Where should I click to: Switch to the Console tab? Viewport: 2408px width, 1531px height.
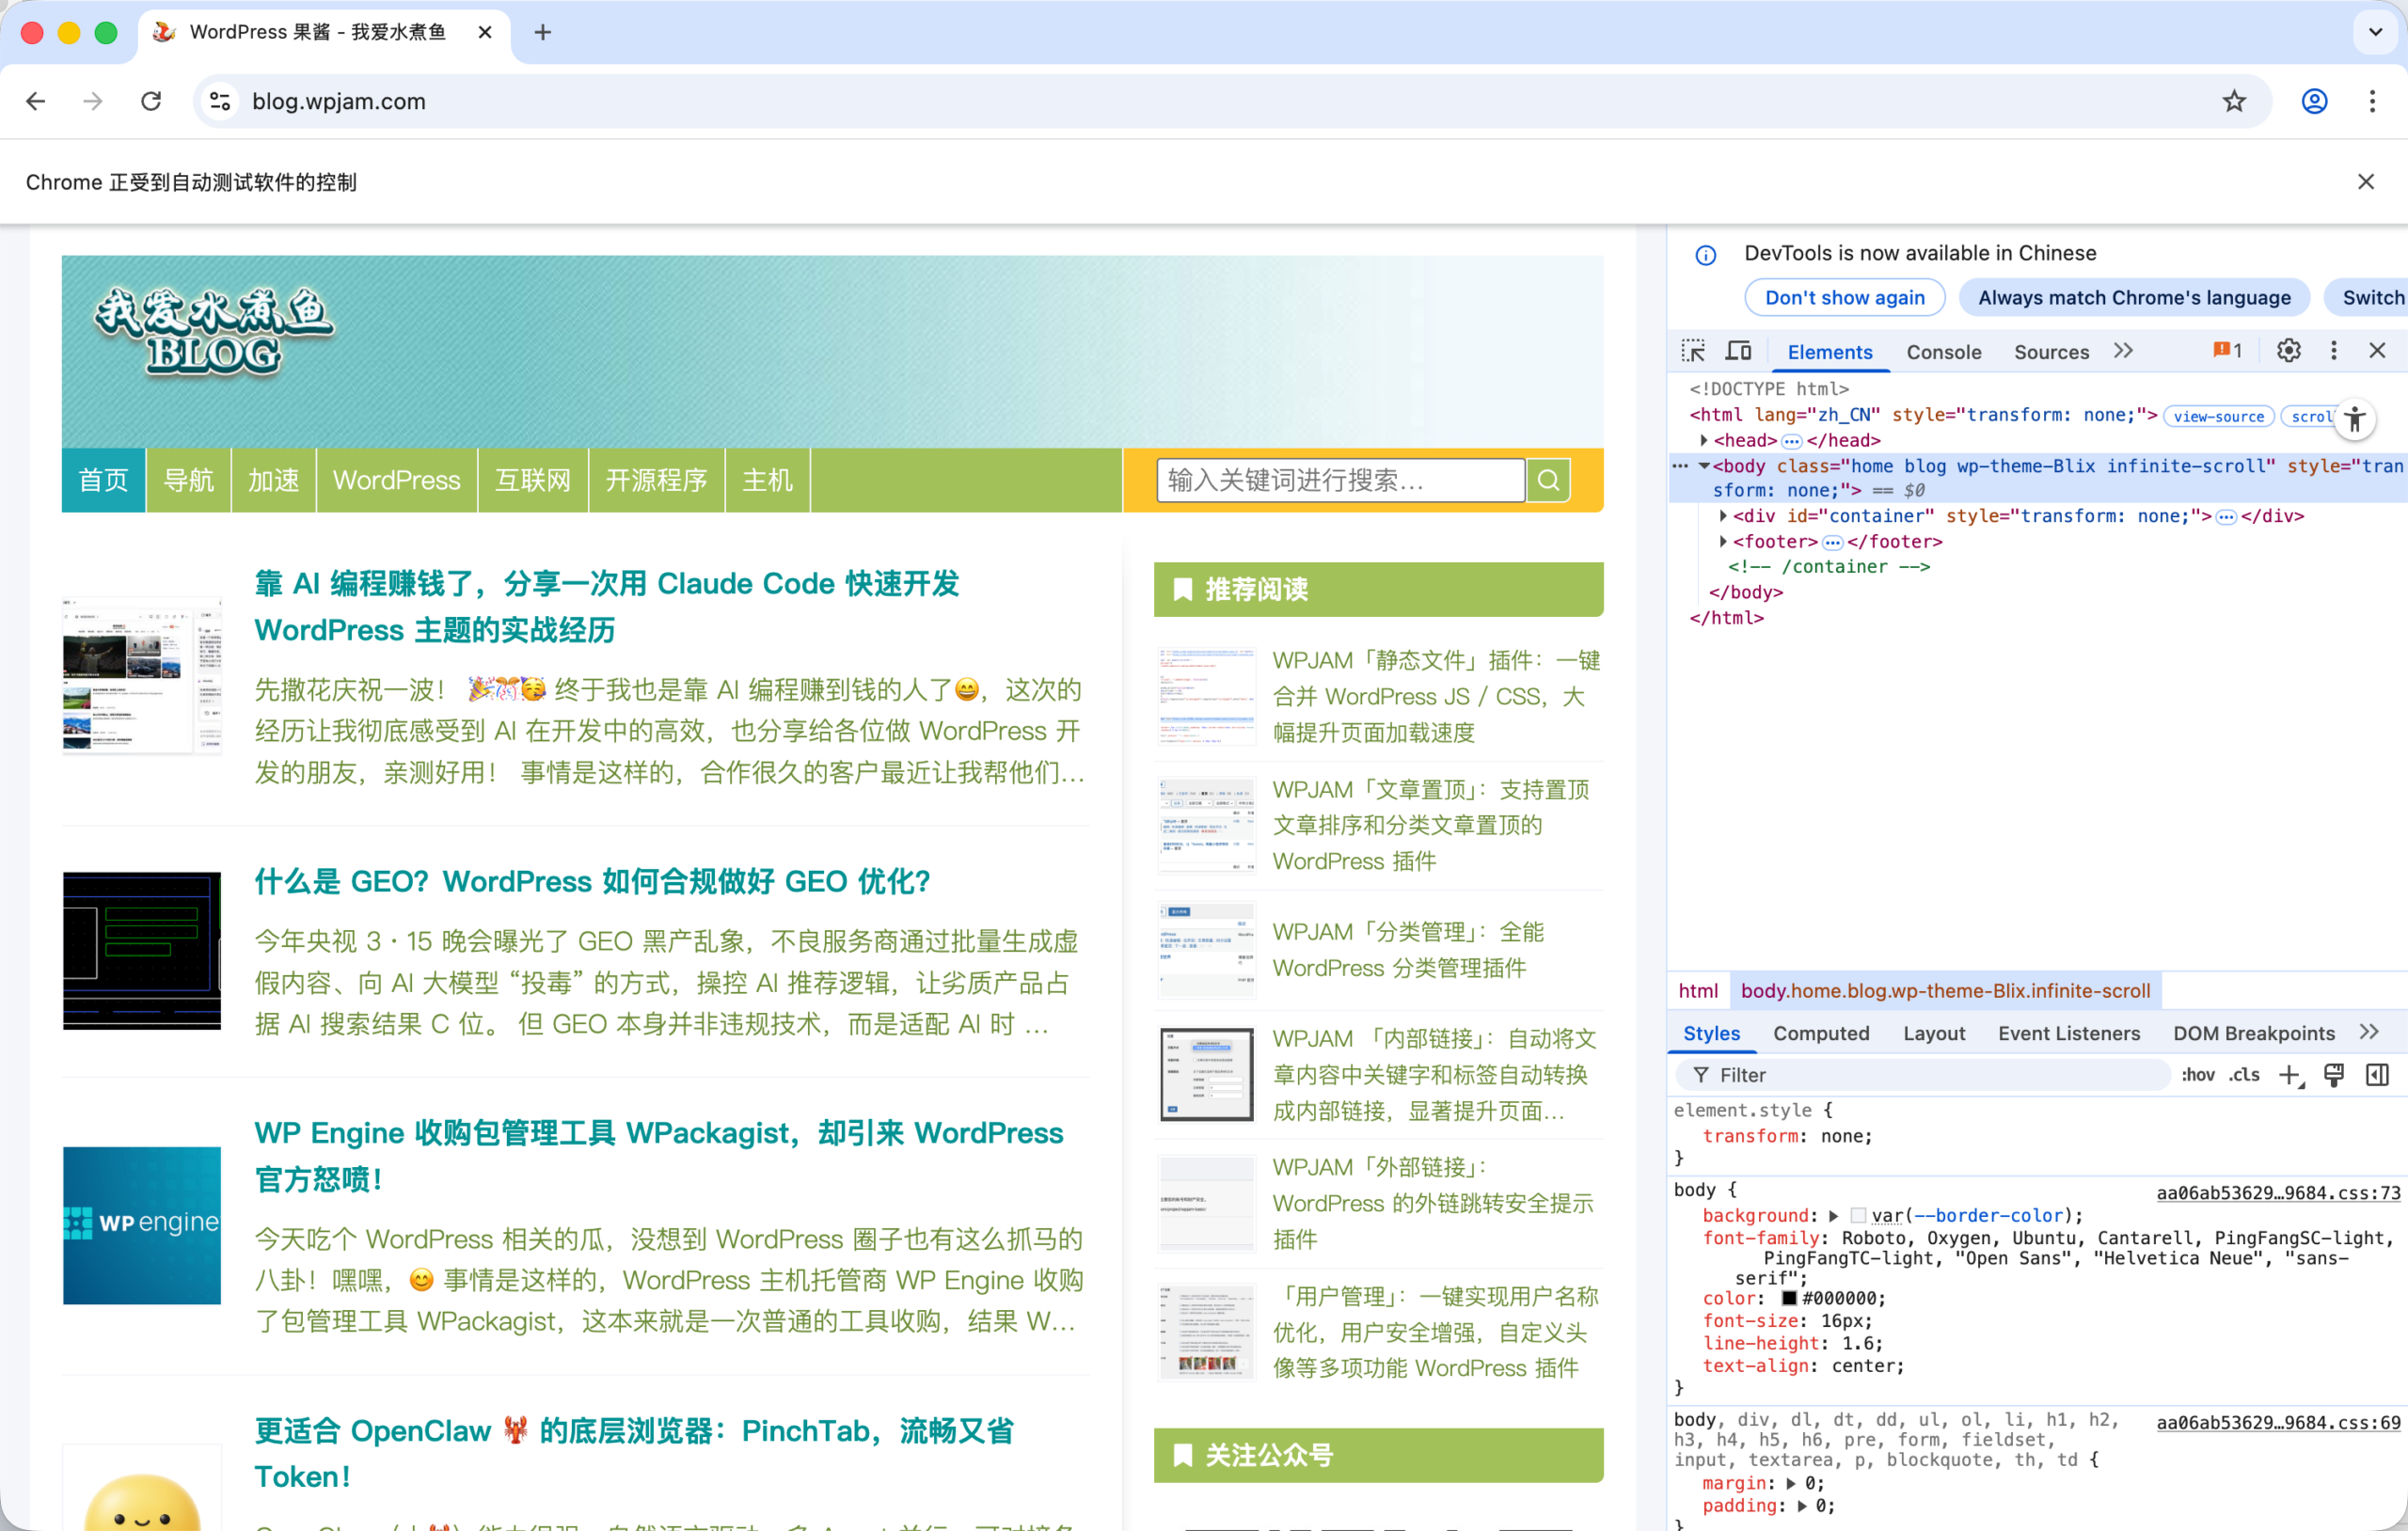(x=1942, y=351)
